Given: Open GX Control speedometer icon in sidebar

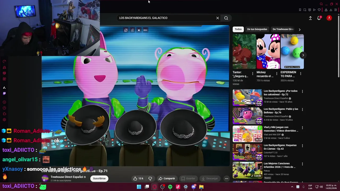Looking at the screenshot, I should (x=4, y=62).
